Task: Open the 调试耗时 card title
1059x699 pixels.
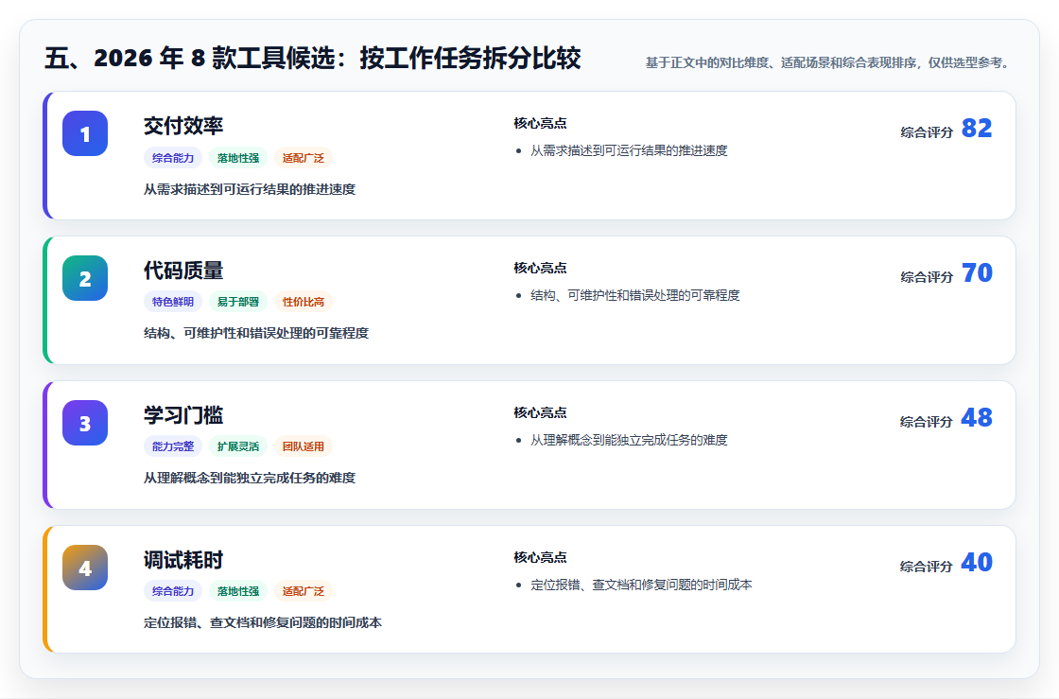Action: [x=183, y=560]
